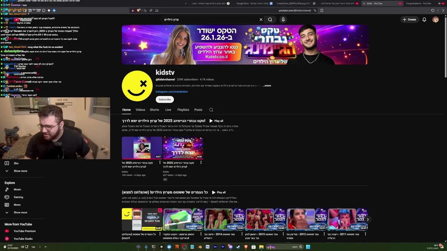Open the Windows Start button
The image size is (447, 251).
click(x=308, y=247)
